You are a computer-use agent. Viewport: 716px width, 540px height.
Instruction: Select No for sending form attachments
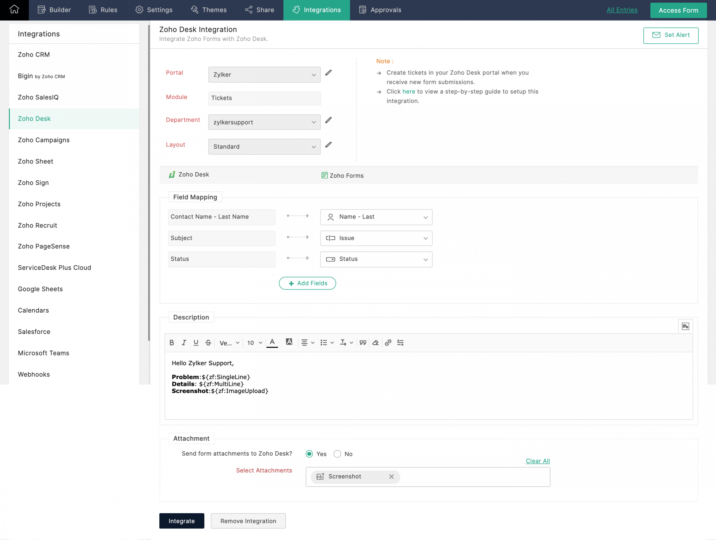tap(337, 454)
